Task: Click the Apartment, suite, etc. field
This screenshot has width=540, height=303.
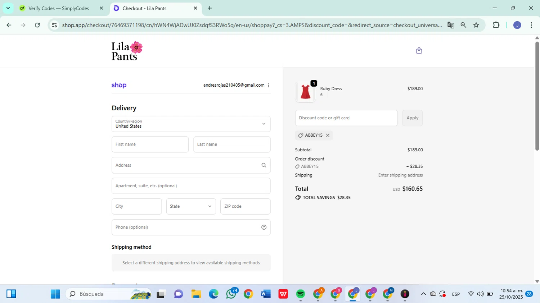Action: pyautogui.click(x=191, y=186)
